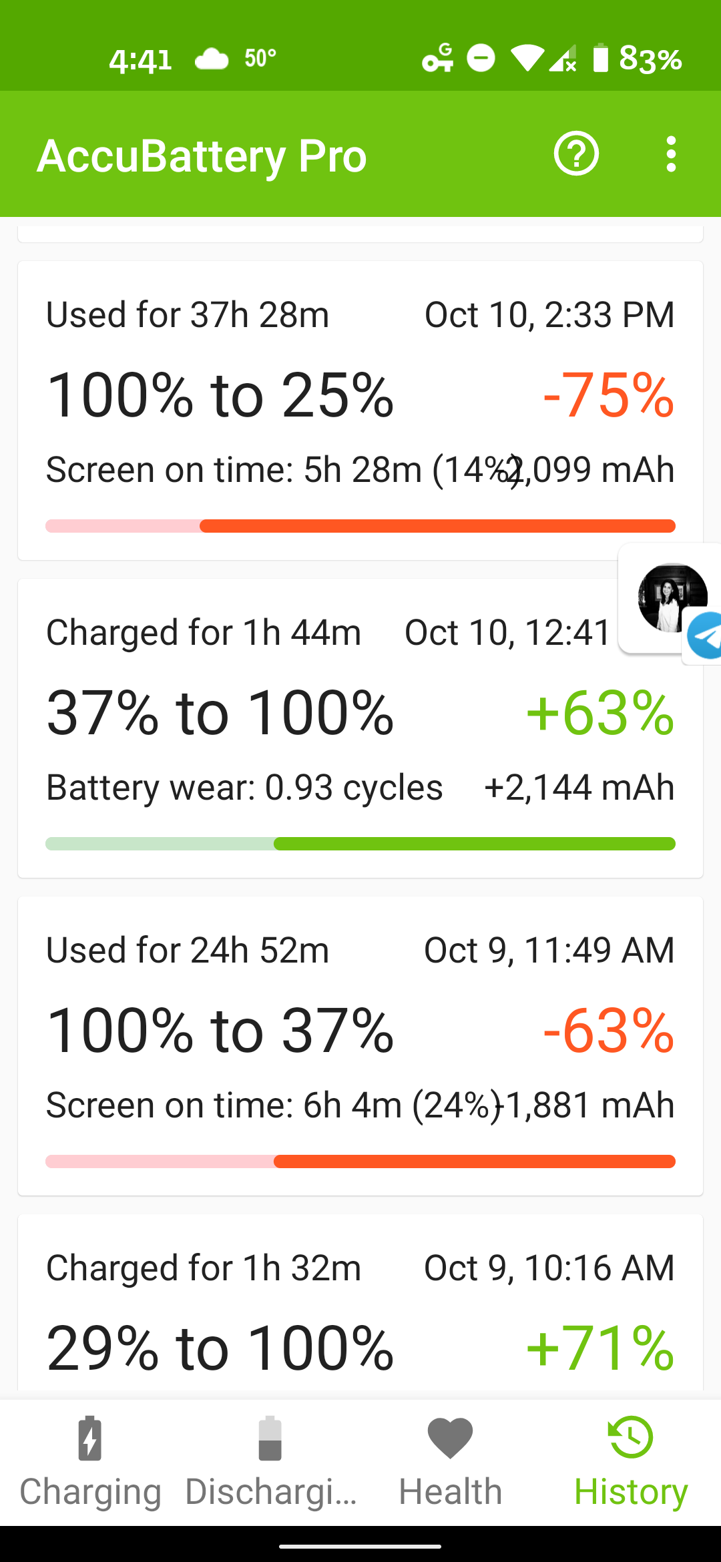Tap the Charging tab battery icon
The image size is (721, 1562).
[90, 1439]
